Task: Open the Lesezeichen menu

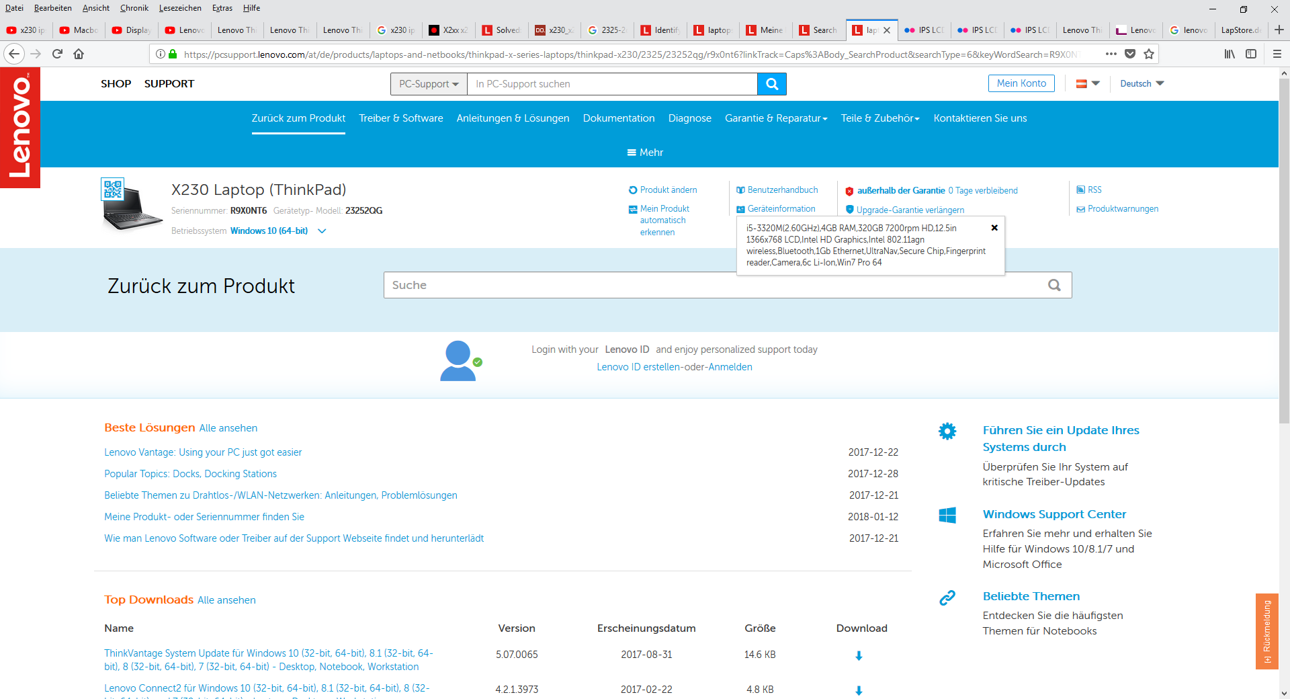Action: click(180, 8)
